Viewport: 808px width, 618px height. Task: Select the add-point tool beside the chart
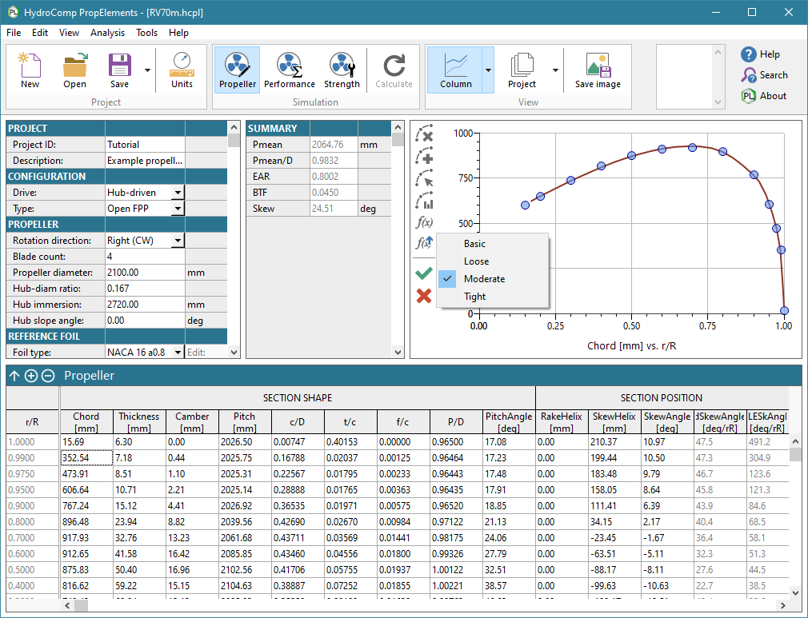[x=424, y=157]
